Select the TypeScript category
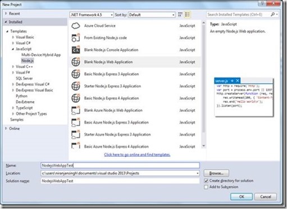287x209 pixels. pos(24,108)
